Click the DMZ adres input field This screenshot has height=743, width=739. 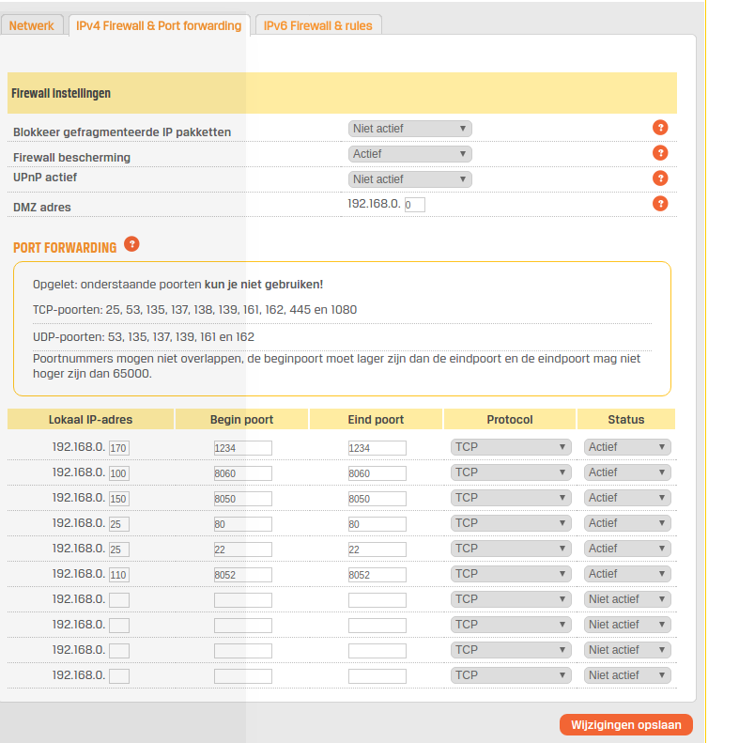click(414, 205)
